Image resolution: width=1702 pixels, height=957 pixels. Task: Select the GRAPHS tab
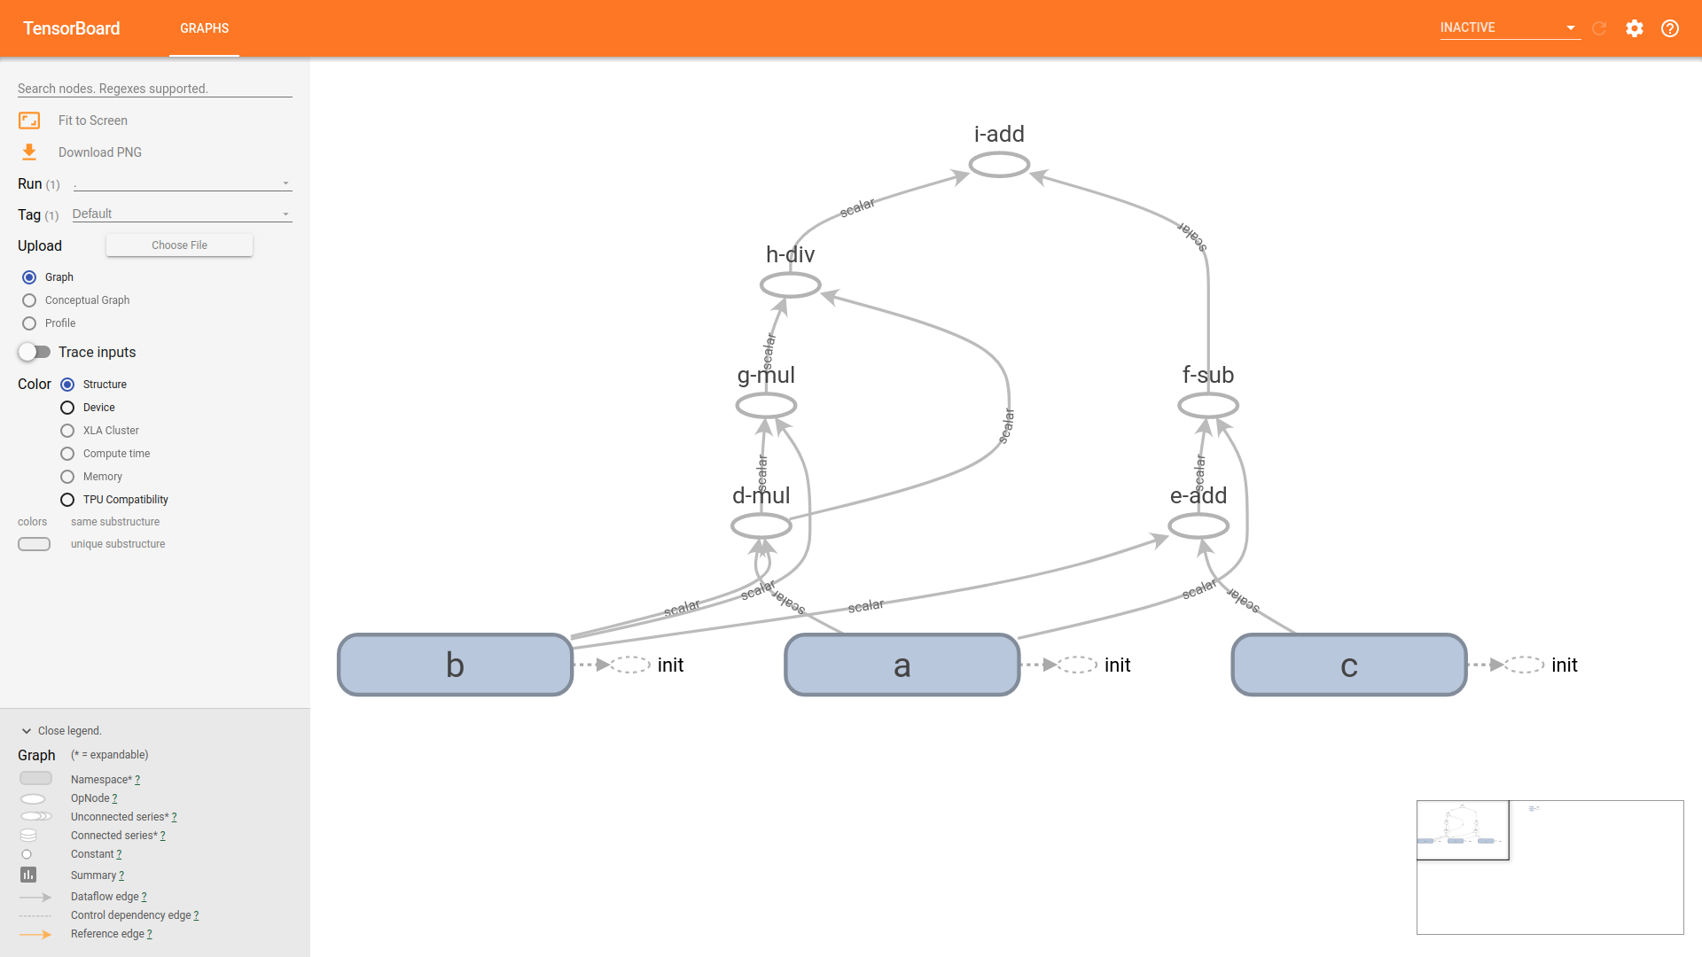pos(203,28)
